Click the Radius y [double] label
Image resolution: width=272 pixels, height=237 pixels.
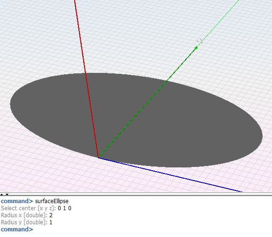pos(24,222)
